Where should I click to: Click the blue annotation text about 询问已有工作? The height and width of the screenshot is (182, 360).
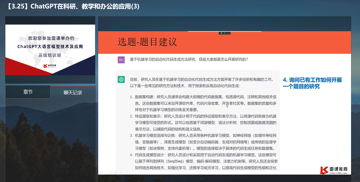[x=312, y=83]
